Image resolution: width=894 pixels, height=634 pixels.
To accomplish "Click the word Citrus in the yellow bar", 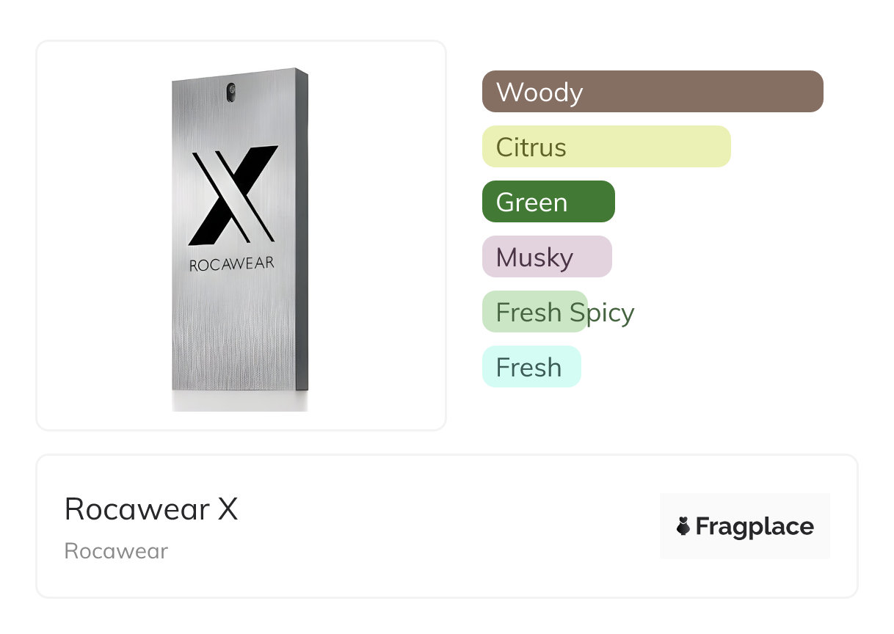I will tap(531, 147).
